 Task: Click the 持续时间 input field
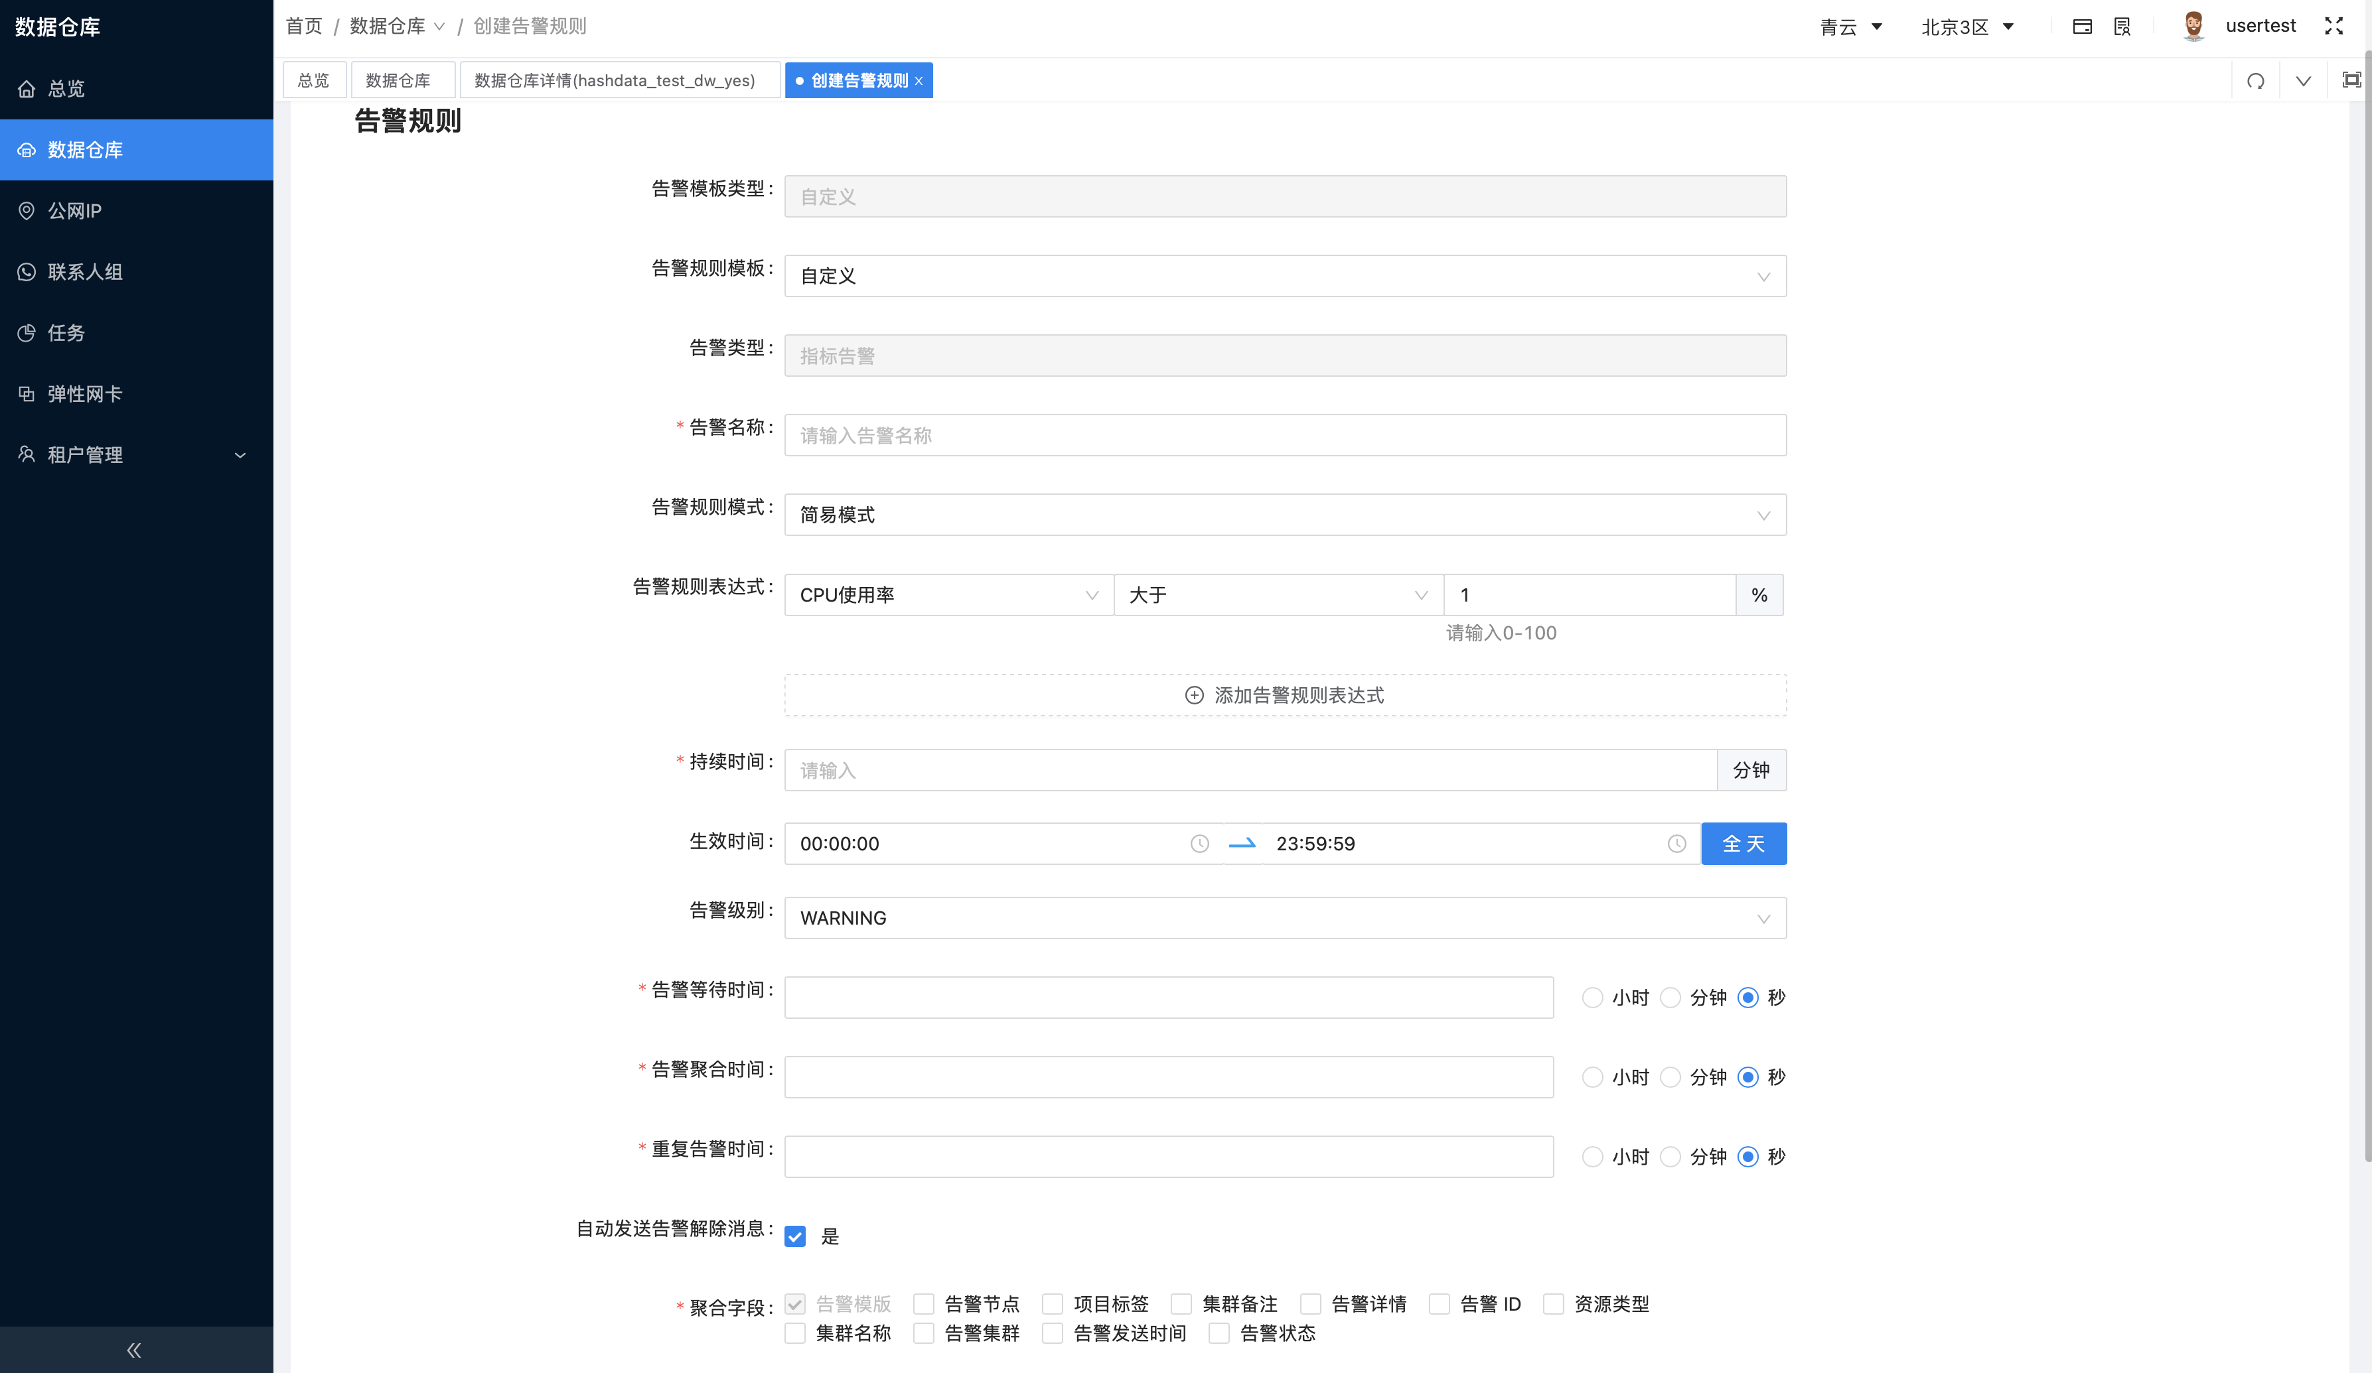[x=1130, y=770]
